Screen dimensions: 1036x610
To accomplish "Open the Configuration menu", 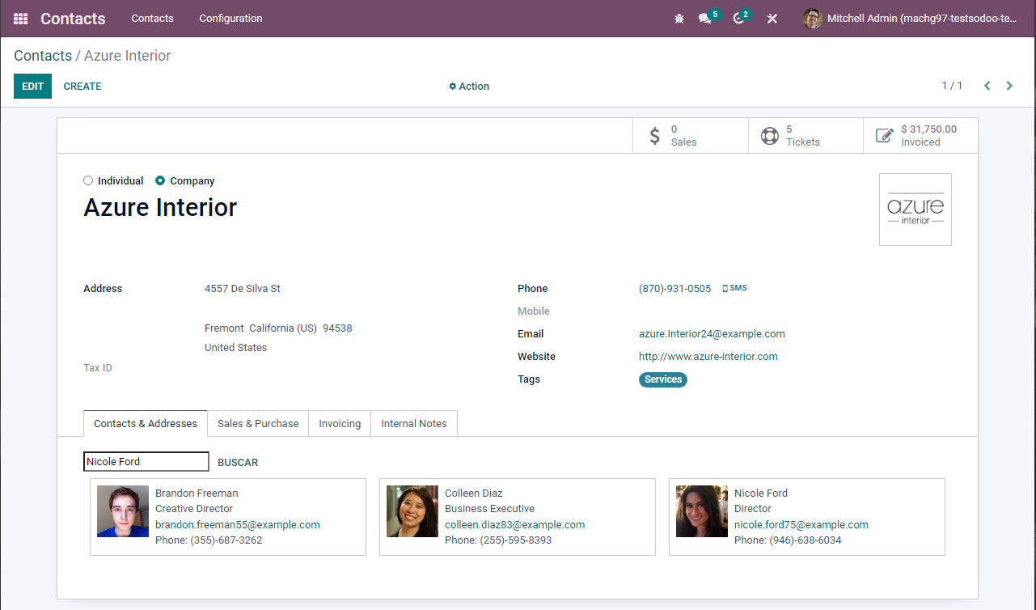I will tap(230, 19).
